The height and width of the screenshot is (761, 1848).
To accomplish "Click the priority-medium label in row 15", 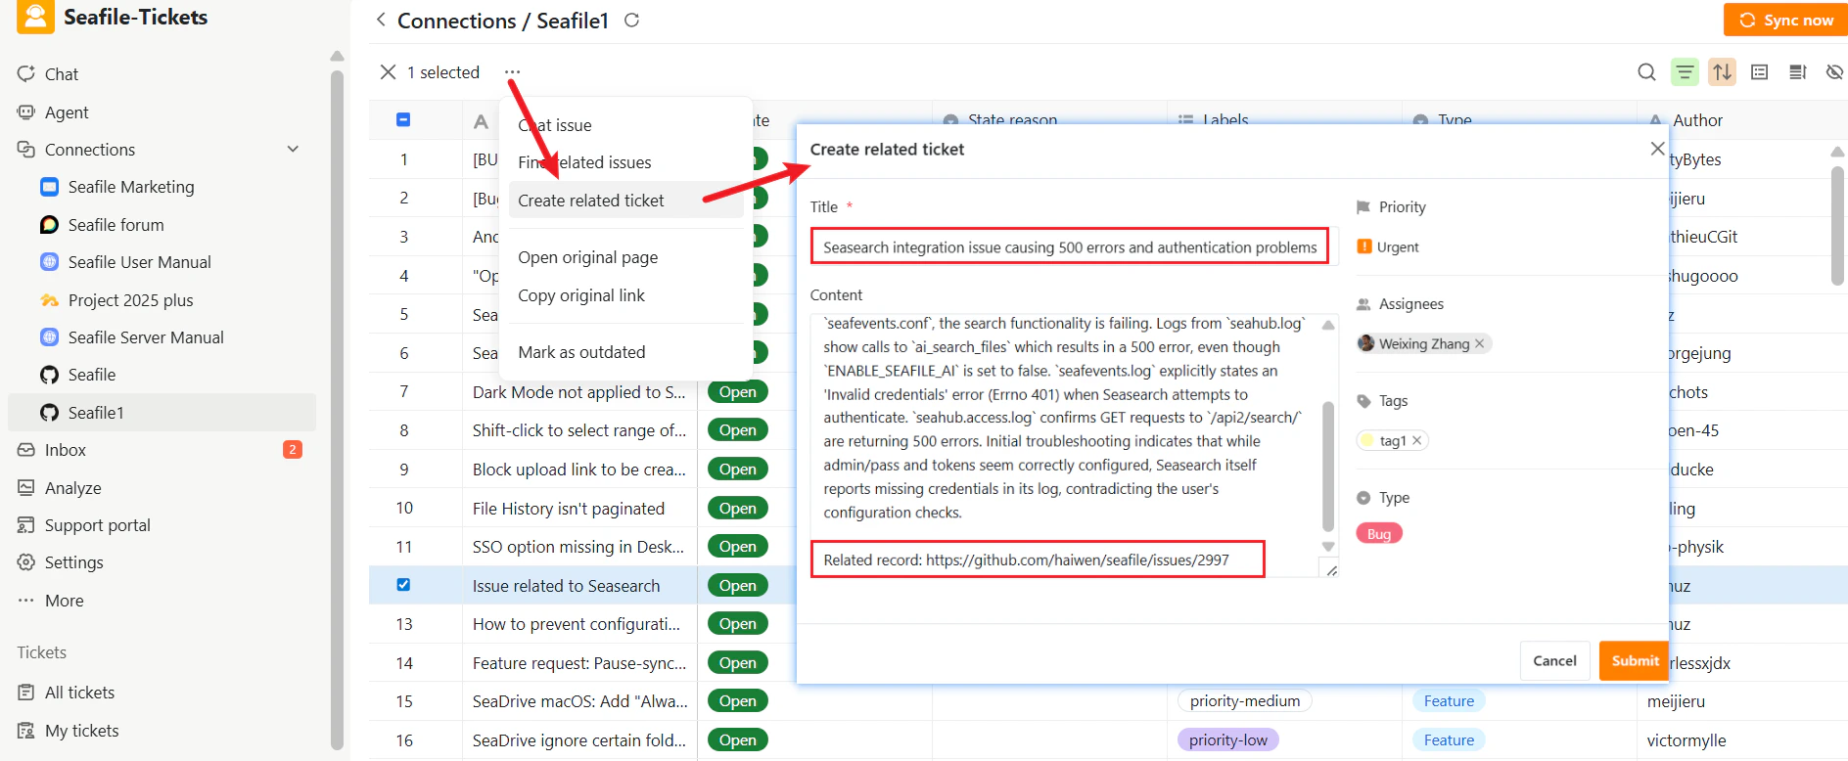I will click(1245, 701).
